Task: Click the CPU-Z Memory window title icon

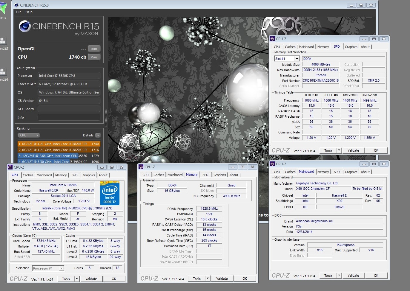Action: (141, 167)
